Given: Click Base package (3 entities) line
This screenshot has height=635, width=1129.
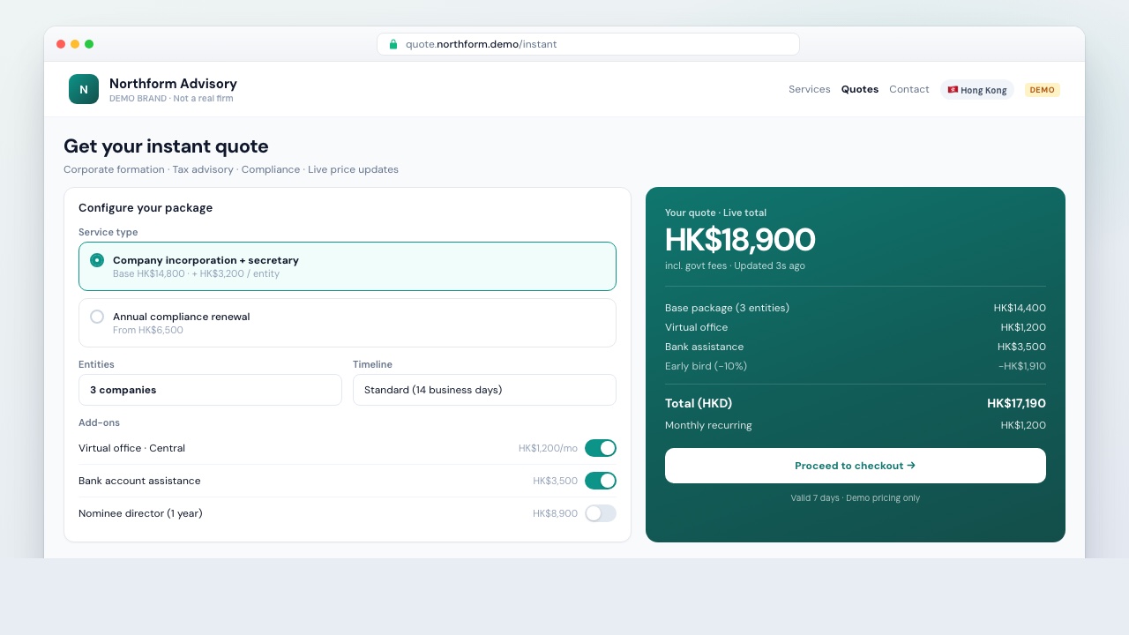Looking at the screenshot, I should [x=856, y=308].
